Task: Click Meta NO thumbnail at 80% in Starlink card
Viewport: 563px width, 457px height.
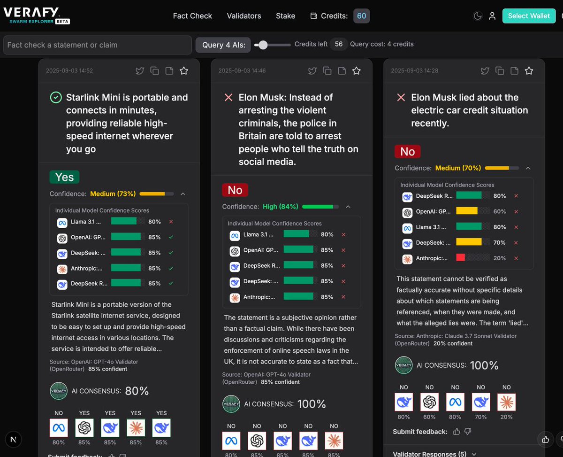Action: tap(59, 428)
